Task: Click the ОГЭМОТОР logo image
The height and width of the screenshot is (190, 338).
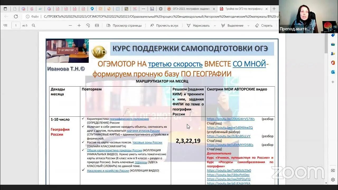Action: (x=67, y=51)
